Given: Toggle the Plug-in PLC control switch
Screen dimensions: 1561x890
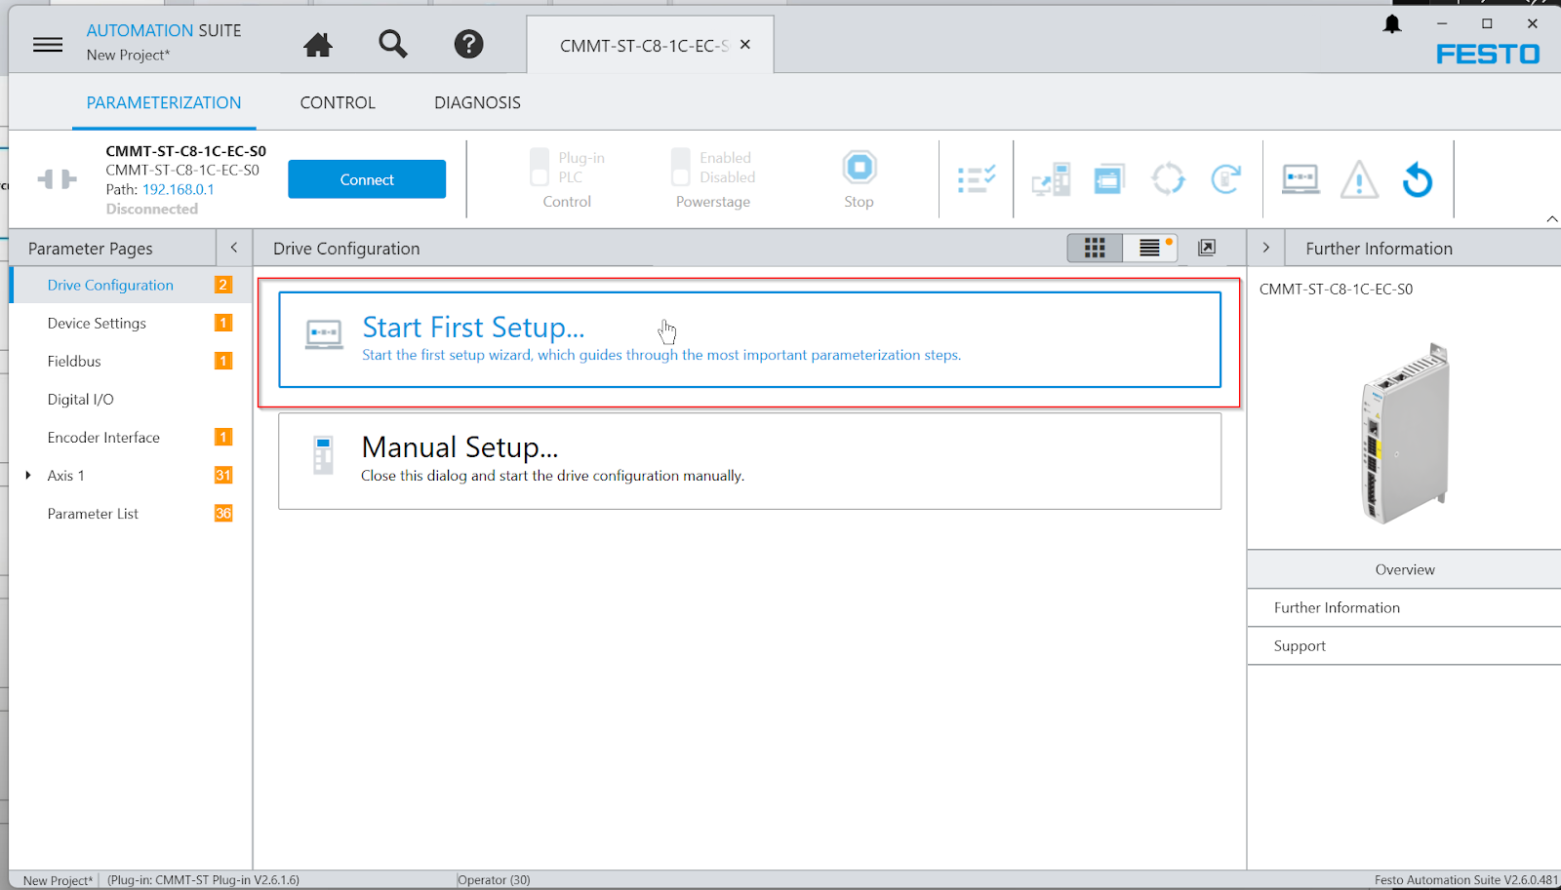Looking at the screenshot, I should tap(540, 167).
